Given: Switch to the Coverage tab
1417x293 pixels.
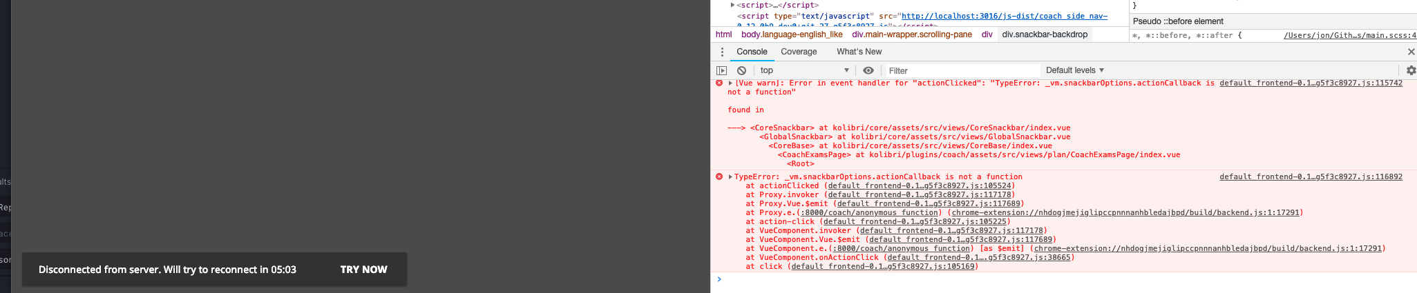Looking at the screenshot, I should [x=799, y=52].
